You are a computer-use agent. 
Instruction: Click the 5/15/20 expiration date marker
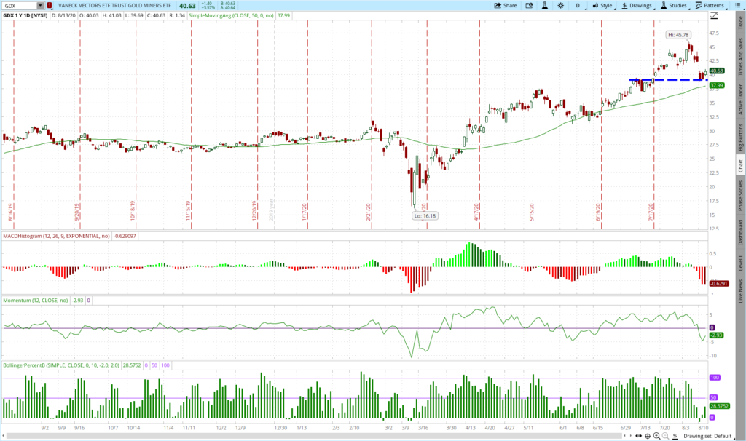point(532,211)
